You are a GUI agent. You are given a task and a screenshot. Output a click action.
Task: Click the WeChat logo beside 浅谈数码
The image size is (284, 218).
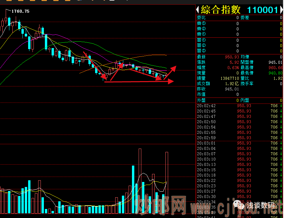pos(240,203)
